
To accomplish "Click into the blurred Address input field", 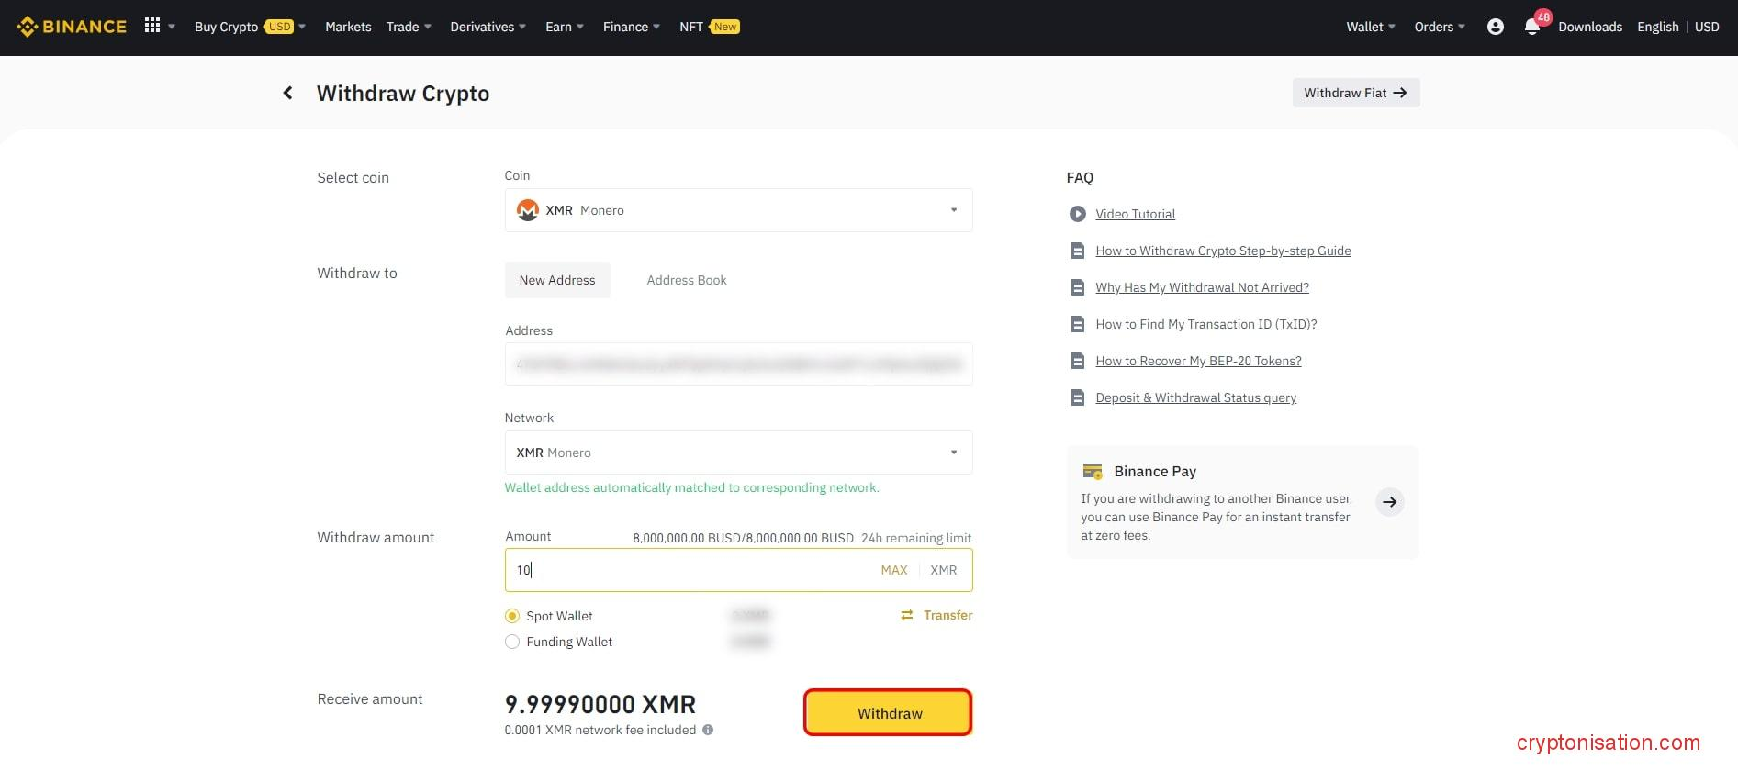I will 738,364.
